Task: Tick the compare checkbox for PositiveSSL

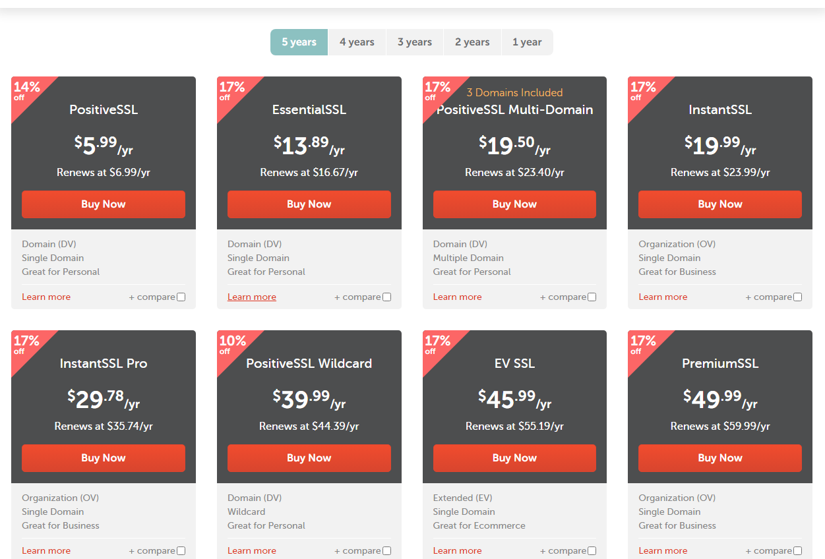Action: 181,297
